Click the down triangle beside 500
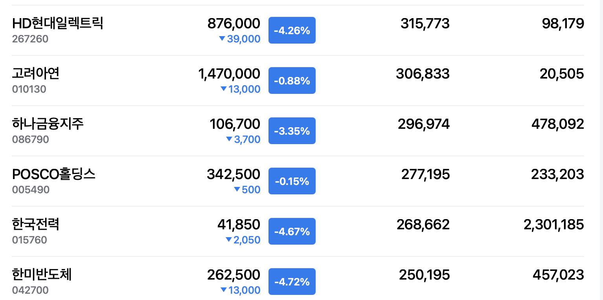603x300 pixels. point(237,189)
